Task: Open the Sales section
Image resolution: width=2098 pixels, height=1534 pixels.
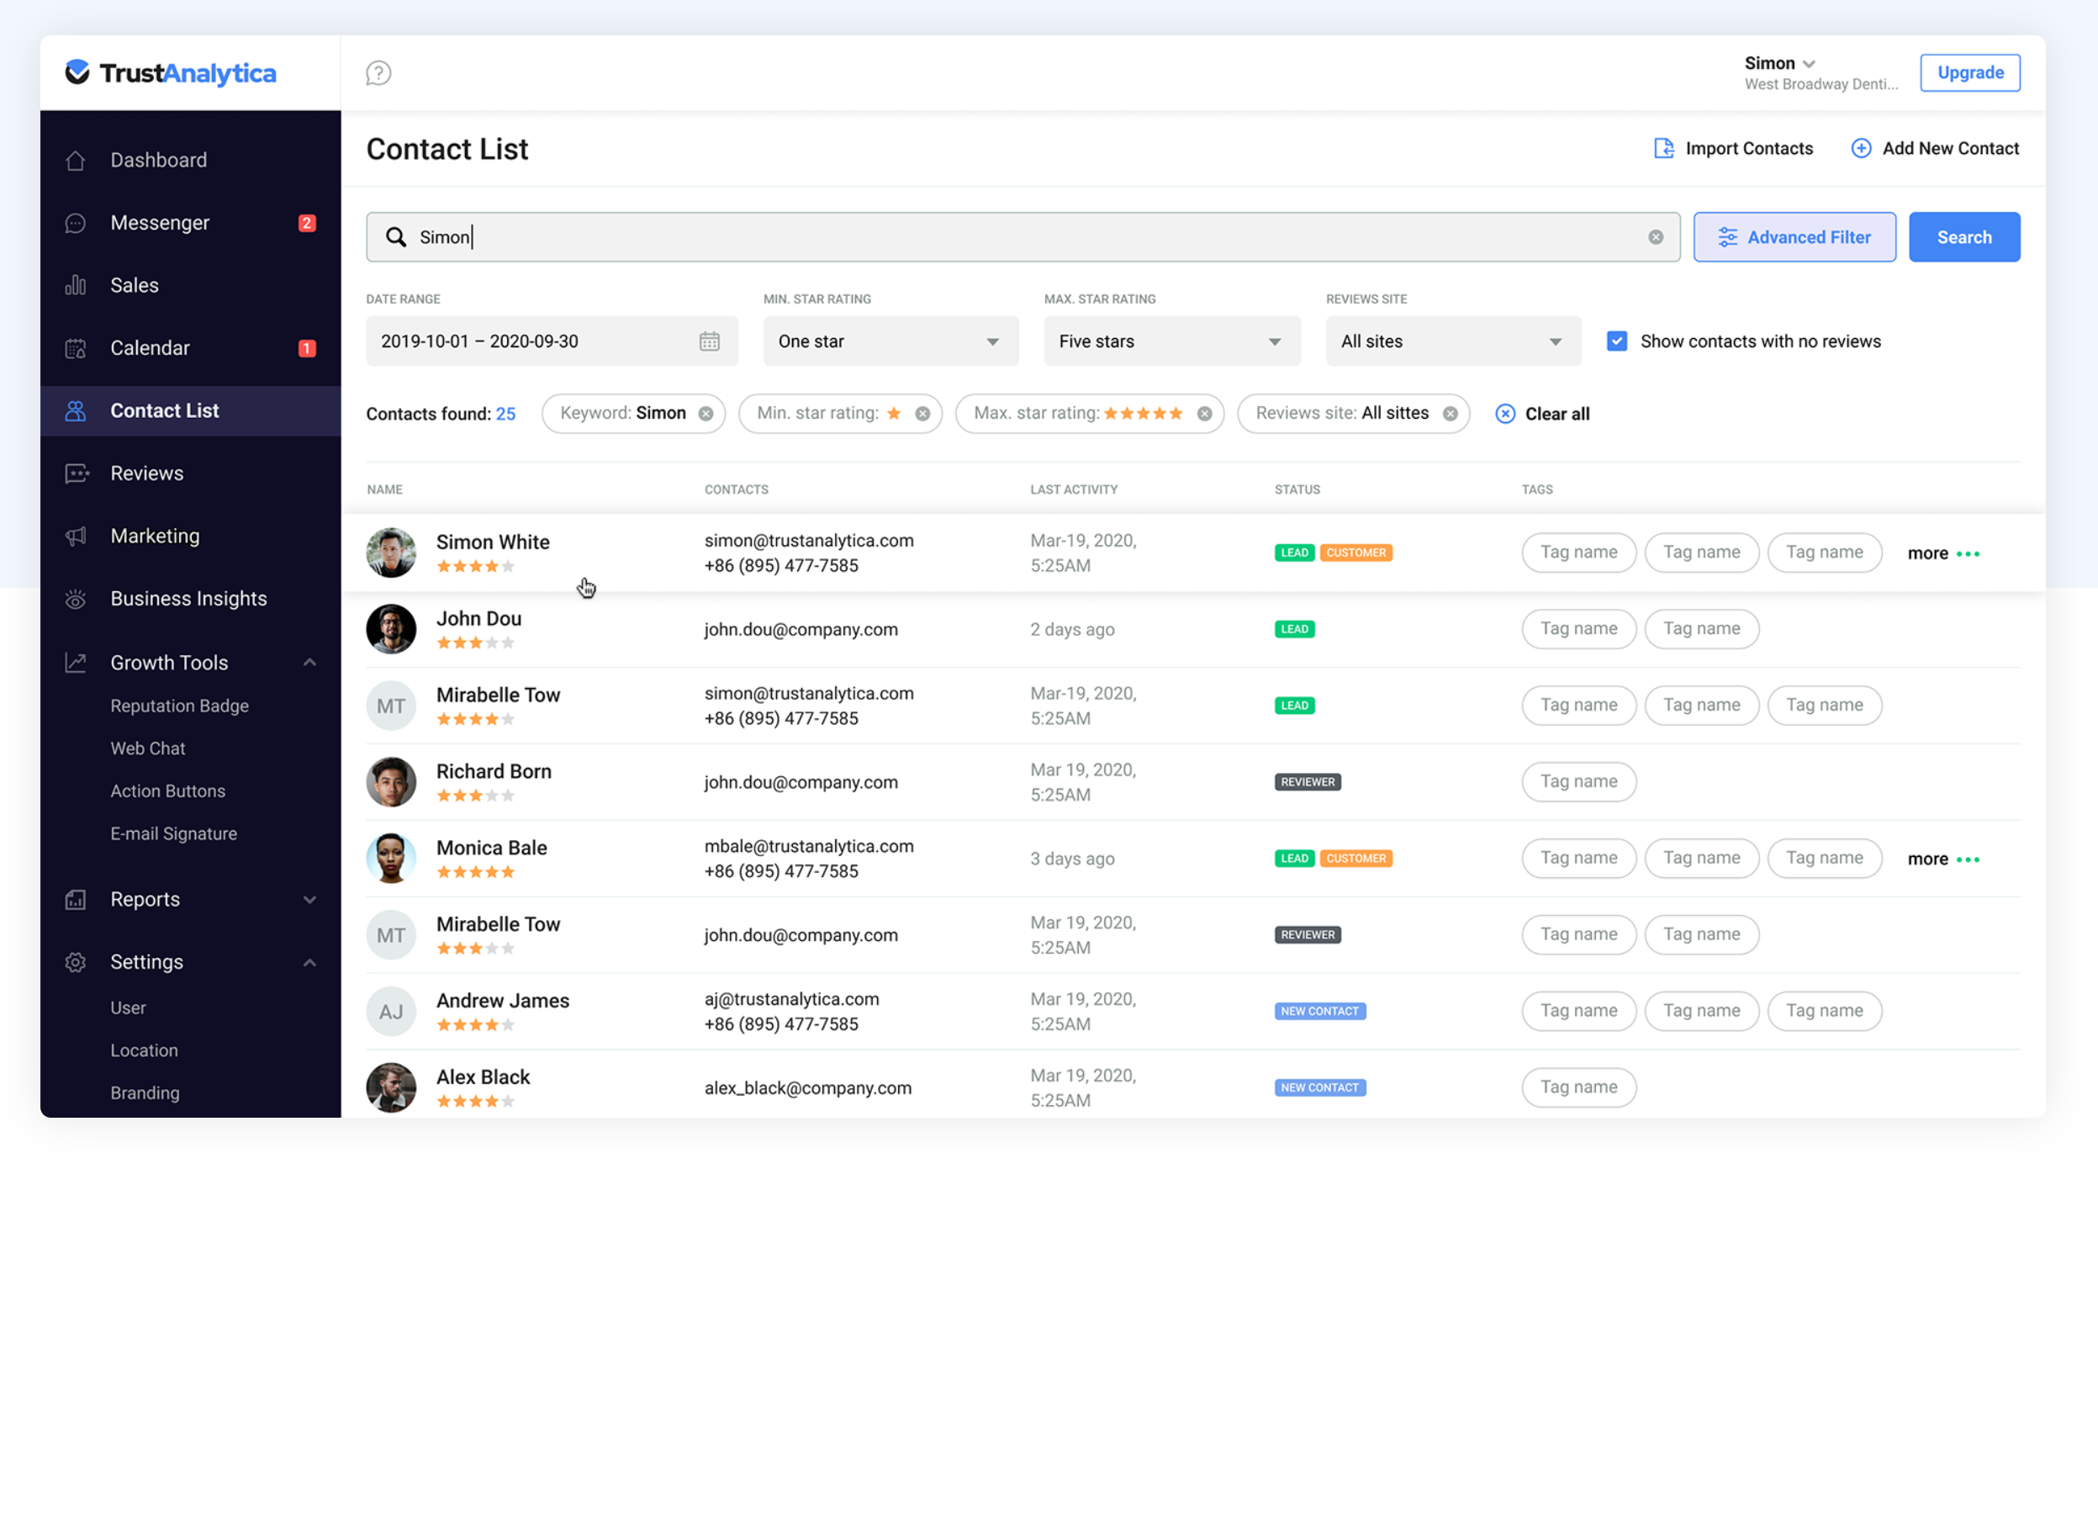Action: click(x=134, y=285)
